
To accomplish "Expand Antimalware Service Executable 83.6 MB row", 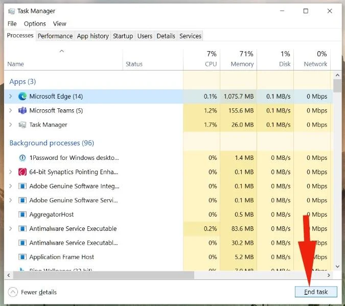I will point(10,228).
